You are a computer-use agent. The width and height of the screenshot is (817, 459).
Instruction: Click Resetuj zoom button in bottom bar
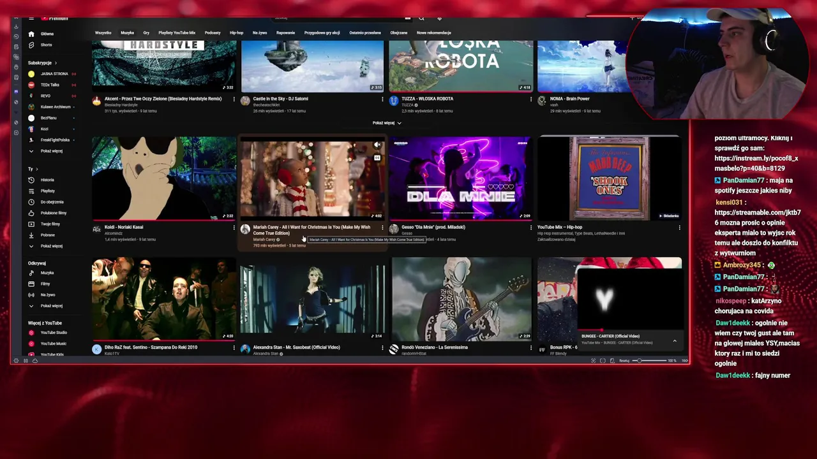click(x=624, y=361)
